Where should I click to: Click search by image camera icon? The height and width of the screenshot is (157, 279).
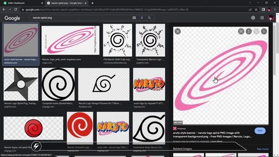(134, 18)
